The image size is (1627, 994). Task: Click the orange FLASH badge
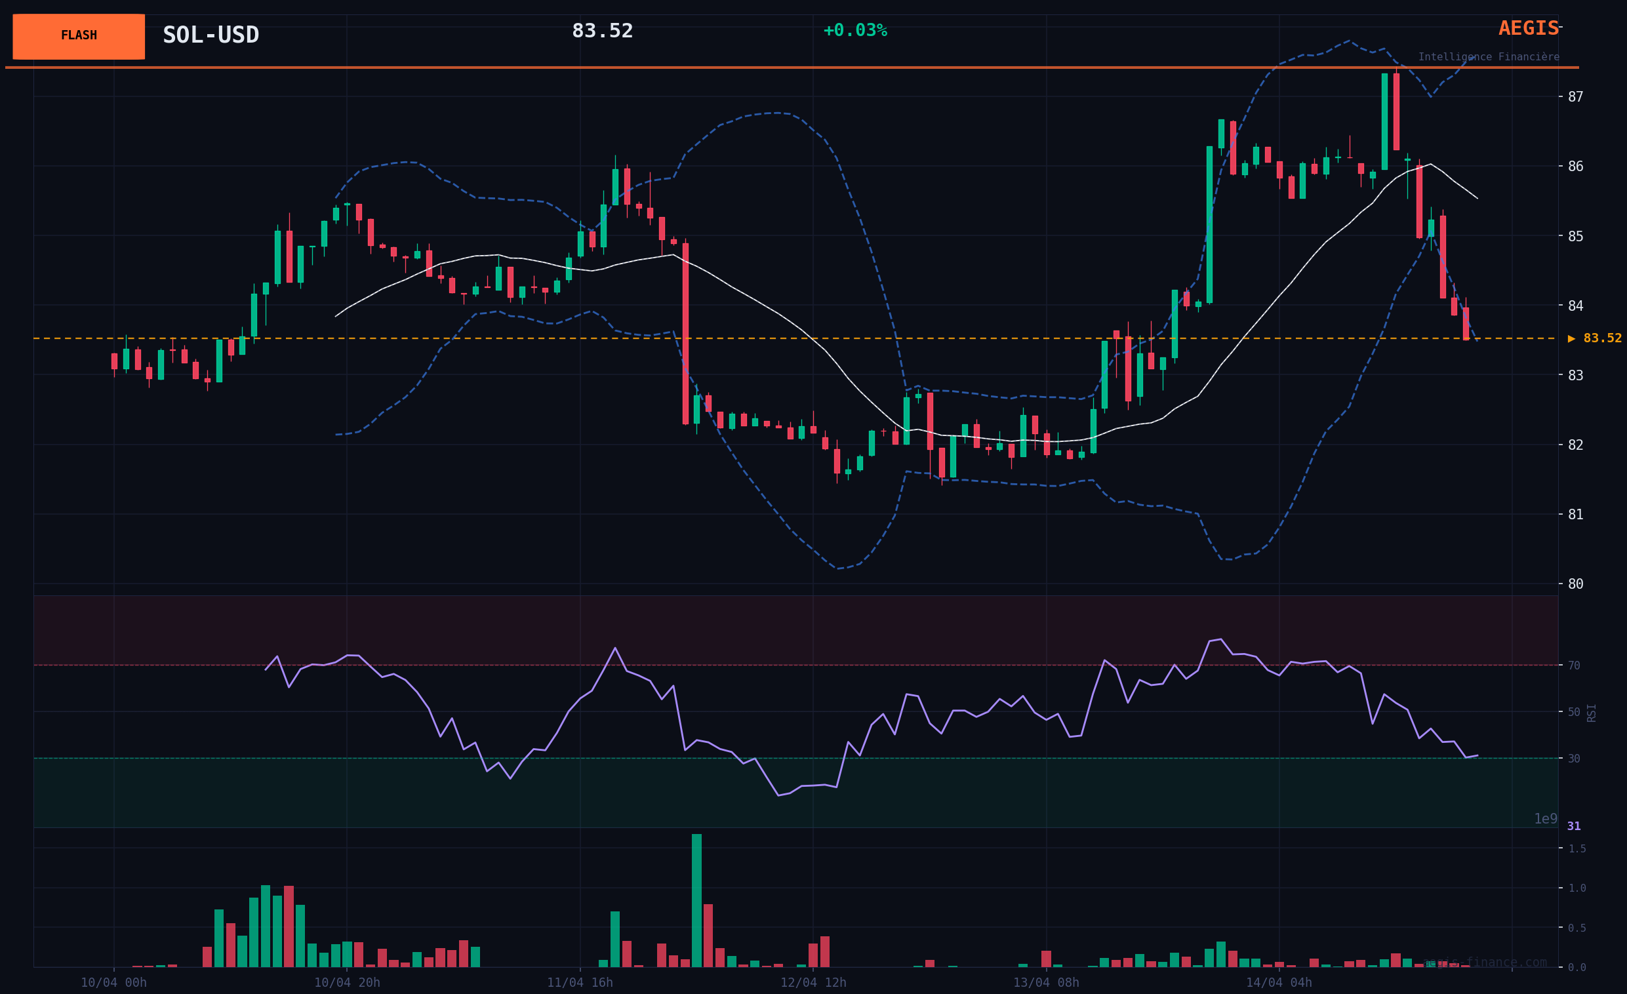click(79, 36)
